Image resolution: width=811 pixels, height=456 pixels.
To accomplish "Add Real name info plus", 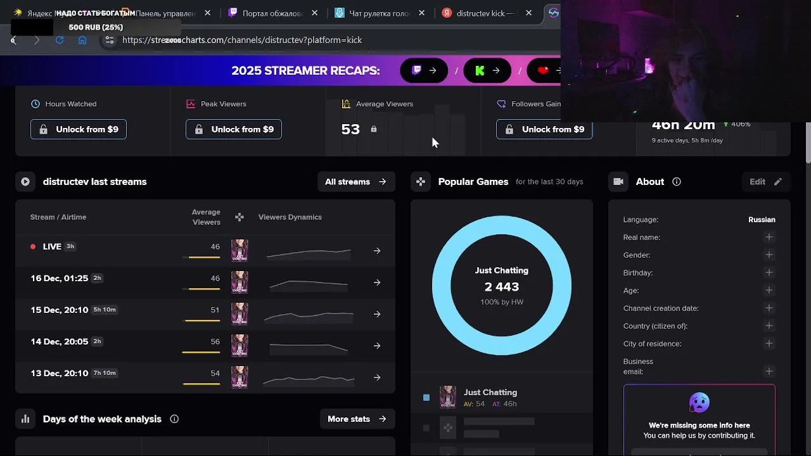I will pyautogui.click(x=769, y=237).
